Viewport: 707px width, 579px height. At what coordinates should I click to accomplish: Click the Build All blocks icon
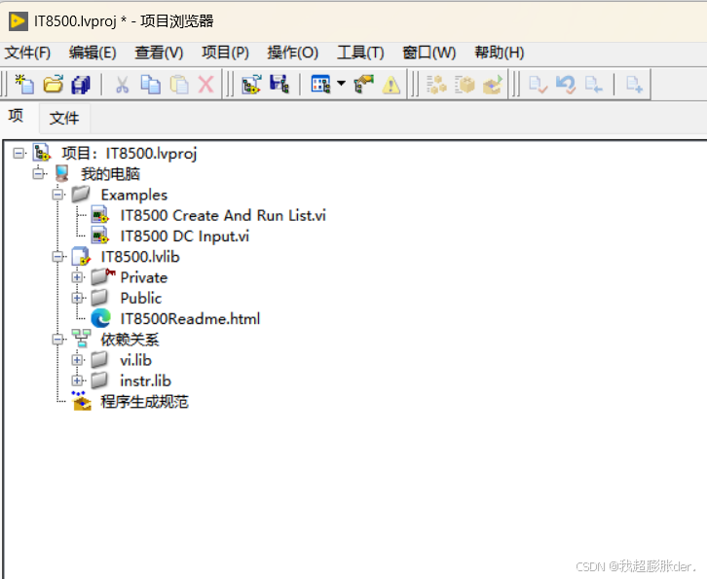pyautogui.click(x=436, y=85)
